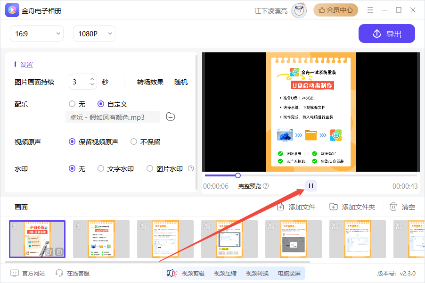Select 保留视频原声 option

pyautogui.click(x=93, y=142)
